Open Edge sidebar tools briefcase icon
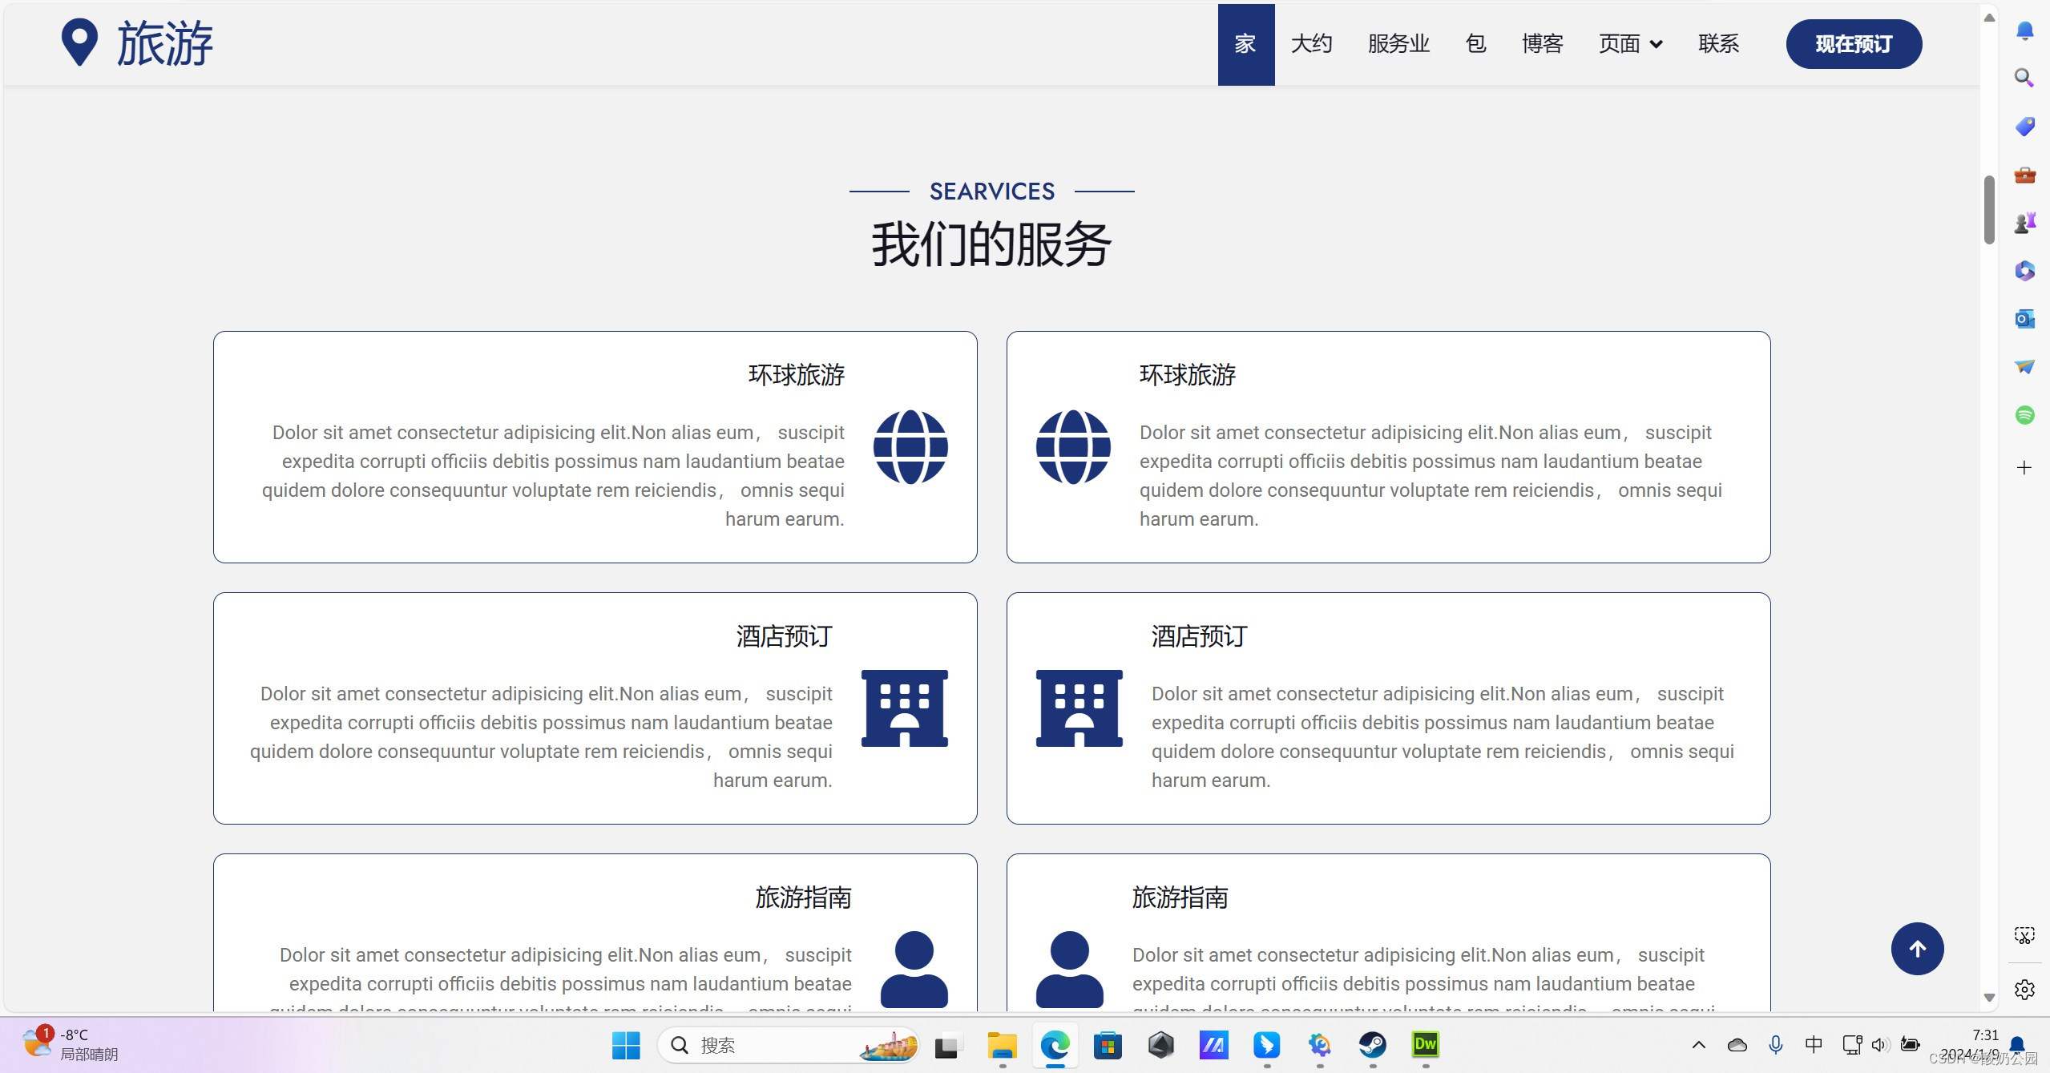This screenshot has height=1073, width=2050. tap(2024, 174)
